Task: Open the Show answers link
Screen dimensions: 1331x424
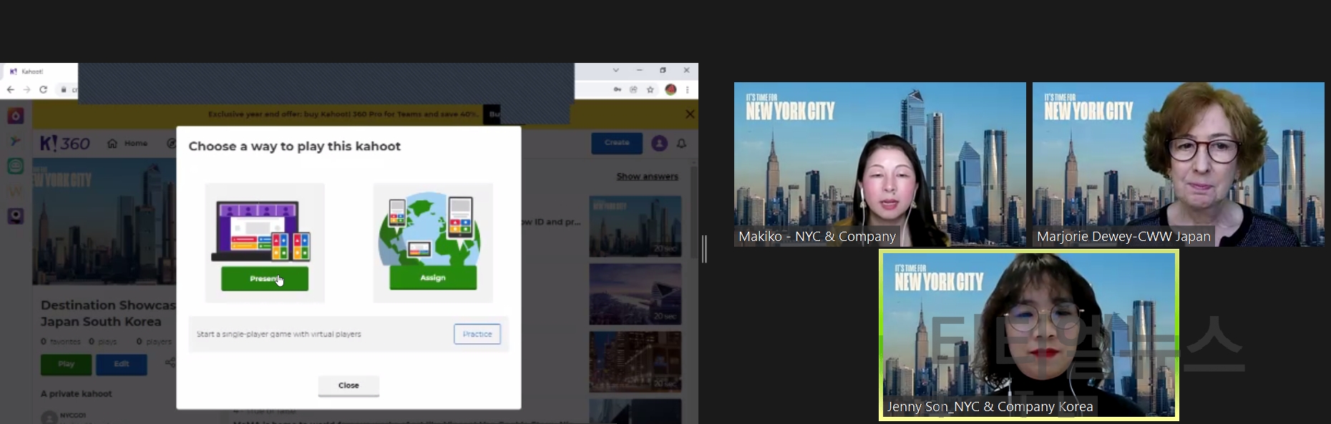Action: click(648, 177)
